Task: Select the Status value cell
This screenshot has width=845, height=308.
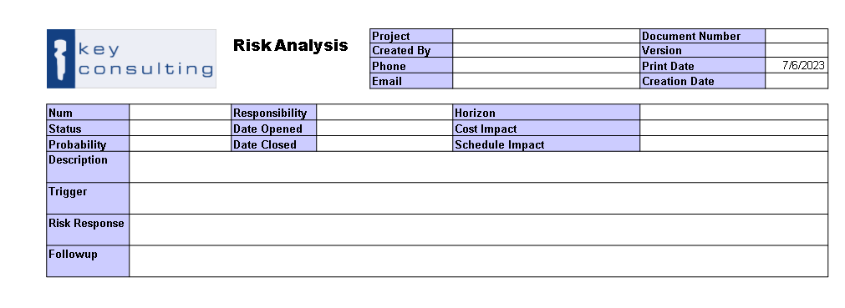Action: pos(180,129)
